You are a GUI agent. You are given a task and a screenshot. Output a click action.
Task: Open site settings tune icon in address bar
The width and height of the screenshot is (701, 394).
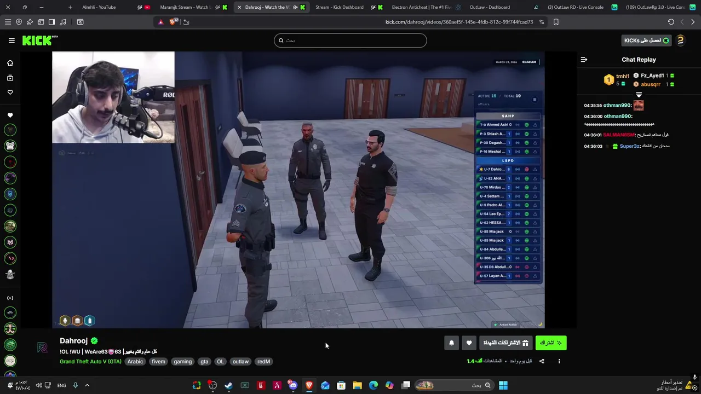point(542,22)
